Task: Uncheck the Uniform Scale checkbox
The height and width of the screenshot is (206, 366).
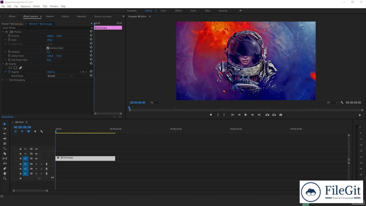Action: 48,48
